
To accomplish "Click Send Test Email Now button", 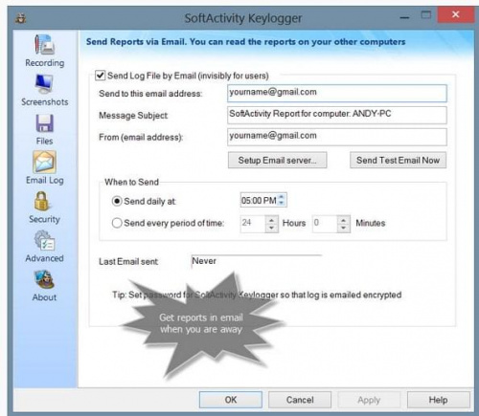I will click(x=398, y=160).
